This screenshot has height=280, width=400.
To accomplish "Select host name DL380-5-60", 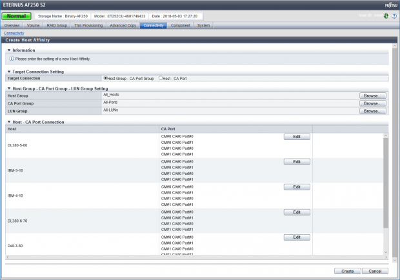I will [17, 145].
